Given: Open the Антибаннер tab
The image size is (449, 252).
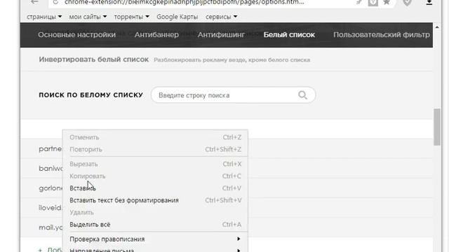Looking at the screenshot, I should click(156, 35).
